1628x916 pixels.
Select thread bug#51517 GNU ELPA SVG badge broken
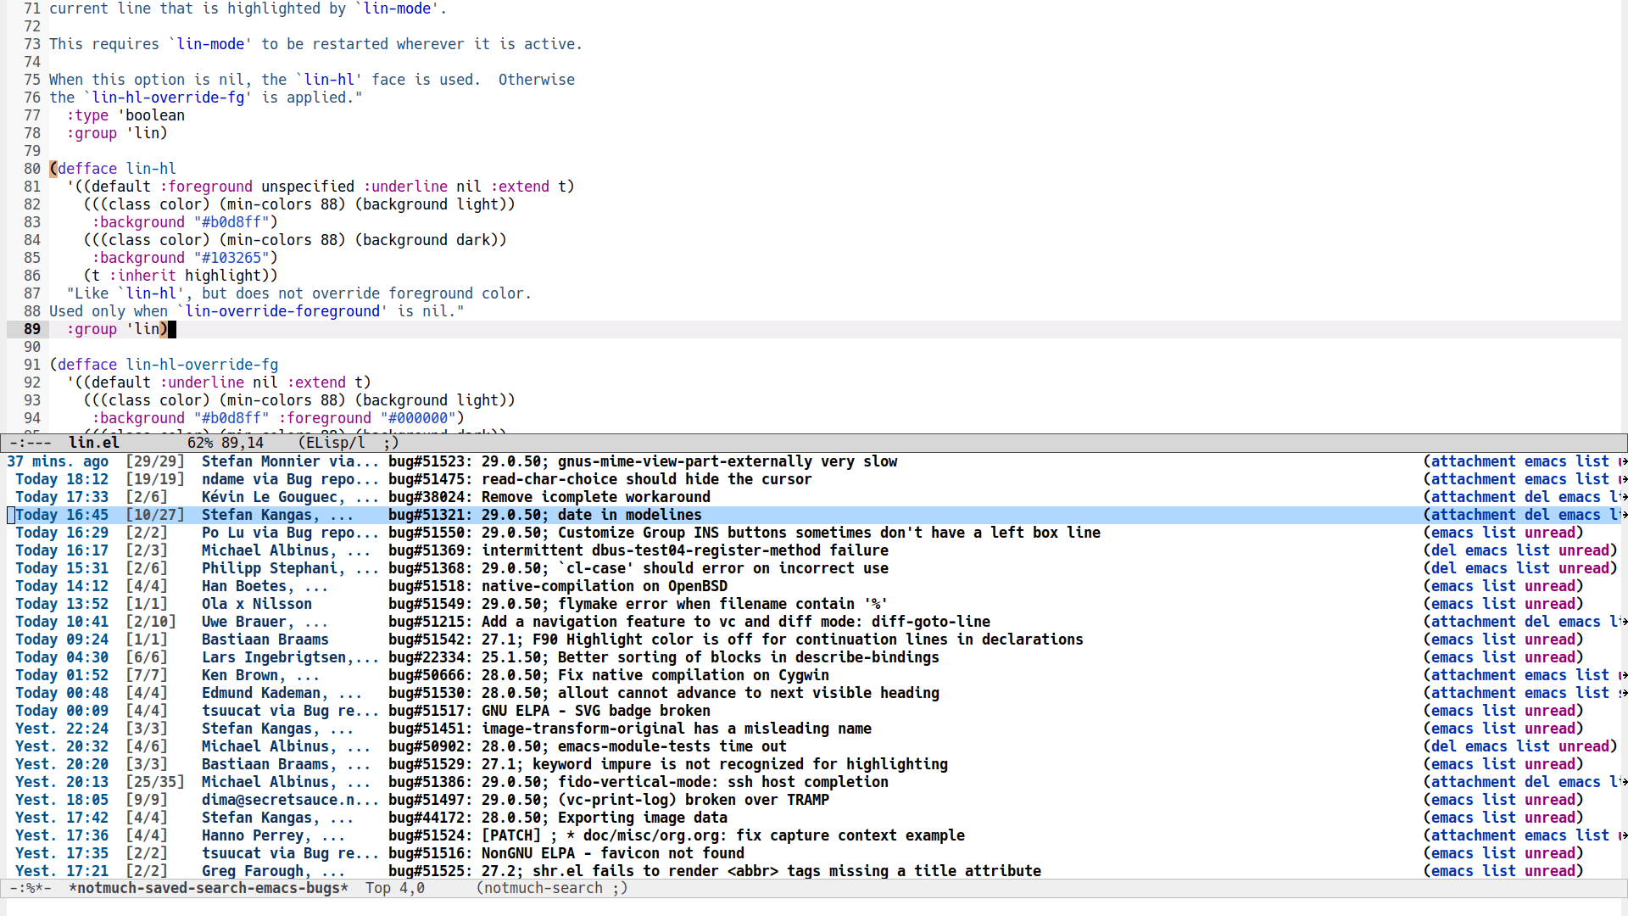point(549,711)
